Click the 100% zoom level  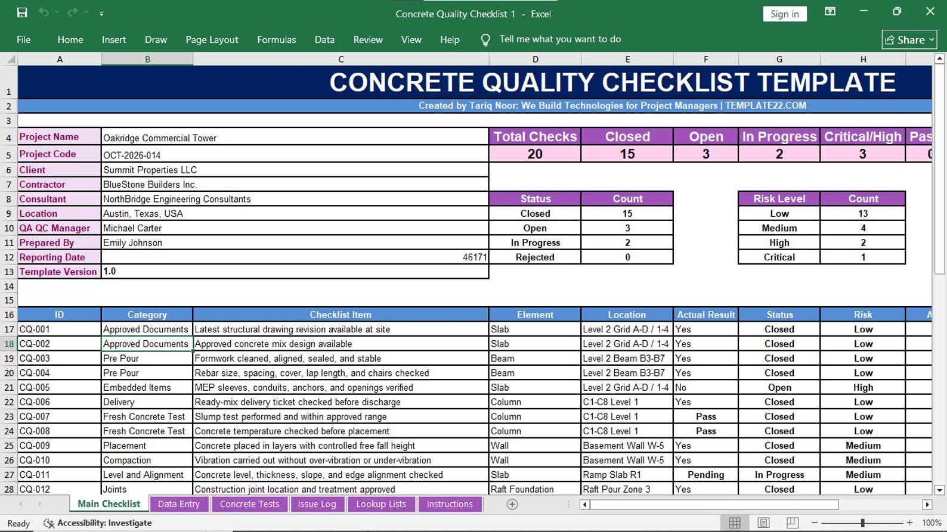(931, 523)
